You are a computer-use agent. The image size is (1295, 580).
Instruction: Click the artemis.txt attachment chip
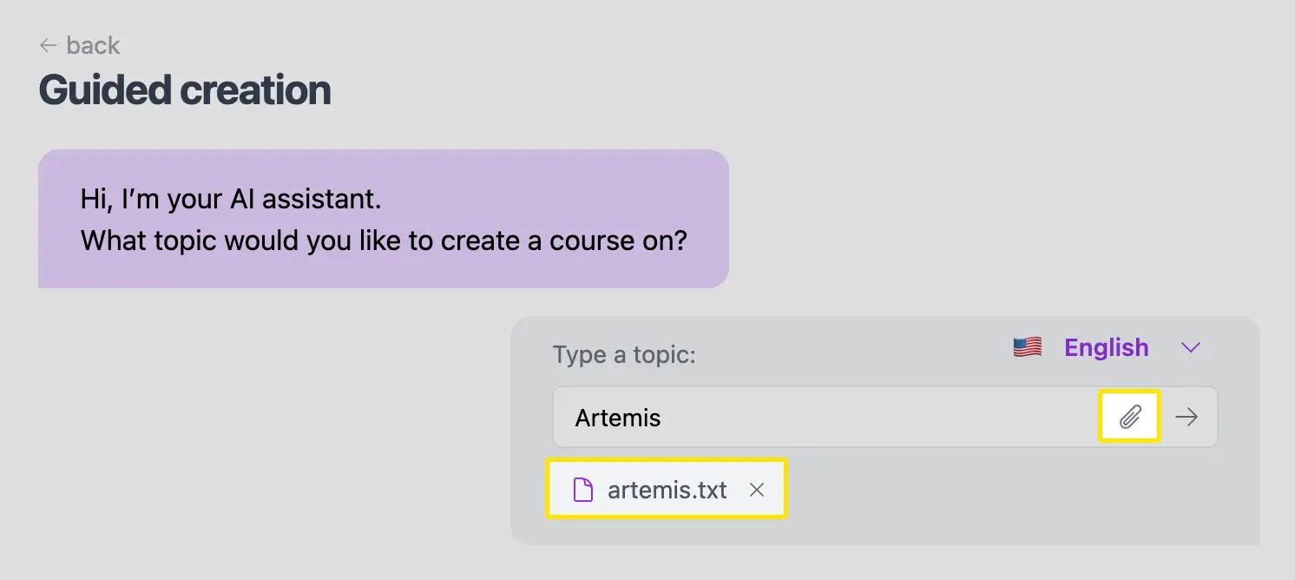666,489
